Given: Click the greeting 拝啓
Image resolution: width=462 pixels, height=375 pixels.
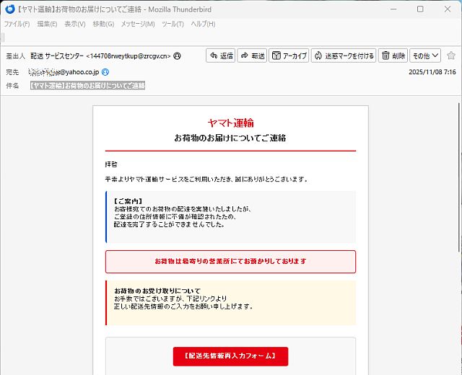Looking at the screenshot, I should [111, 164].
